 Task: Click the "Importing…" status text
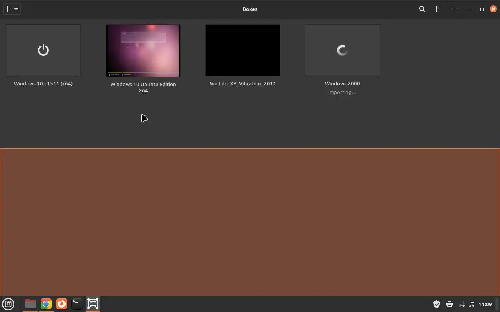click(x=342, y=92)
